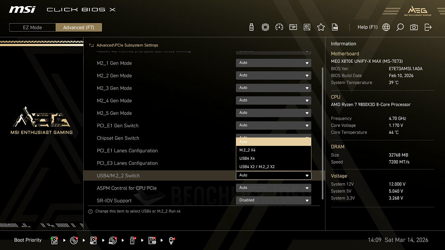445x250 pixels.
Task: Open ASPM Control for CPU PCIe dropdown
Action: 273,188
